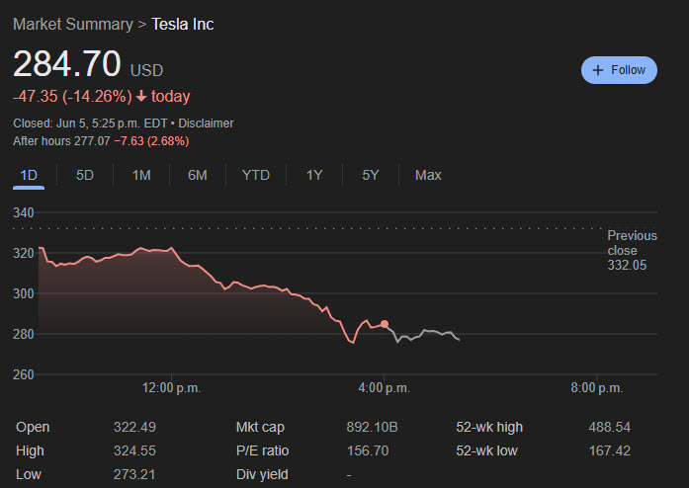
Task: Click the red closing-price dot on chart
Action: pos(385,324)
